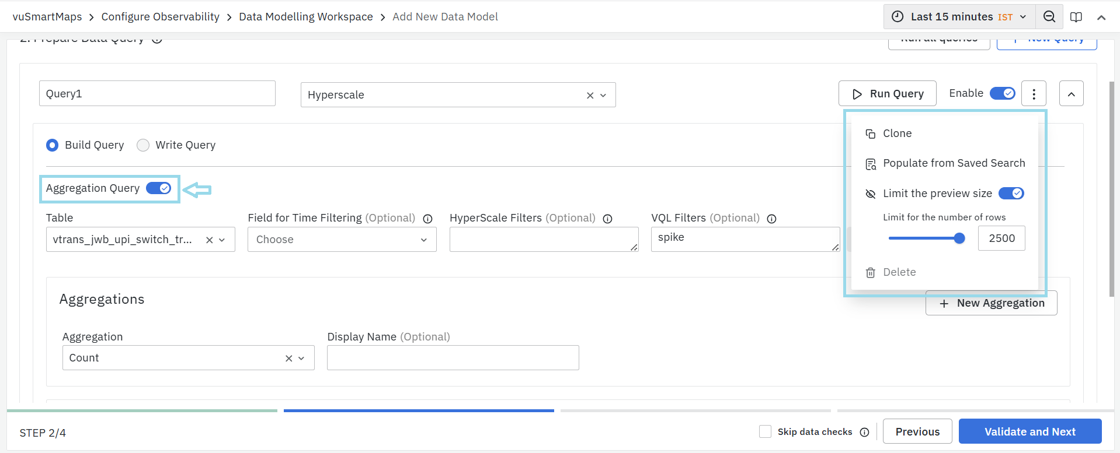This screenshot has width=1120, height=453.
Task: Click the zoom out magnifier icon
Action: point(1049,17)
